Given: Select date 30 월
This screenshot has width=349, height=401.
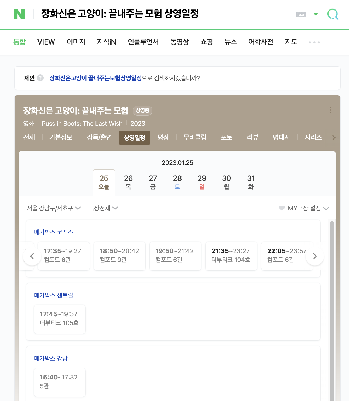Looking at the screenshot, I should (227, 183).
